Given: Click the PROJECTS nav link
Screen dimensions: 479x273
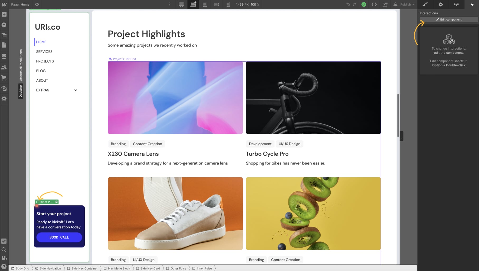Looking at the screenshot, I should tap(45, 61).
